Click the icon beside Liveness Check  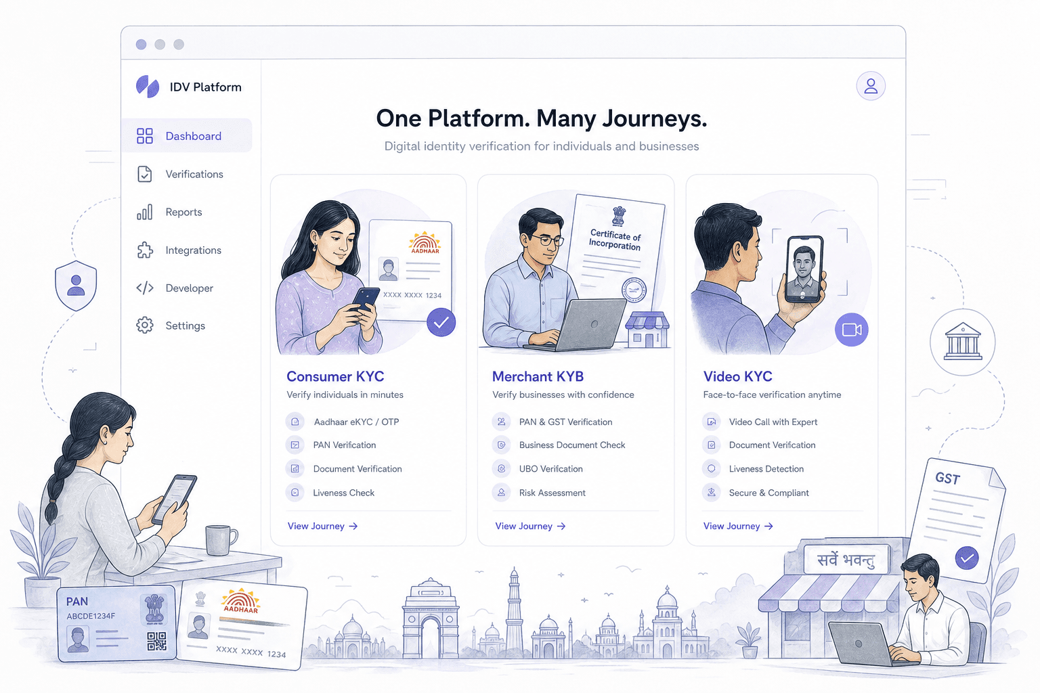click(x=295, y=493)
